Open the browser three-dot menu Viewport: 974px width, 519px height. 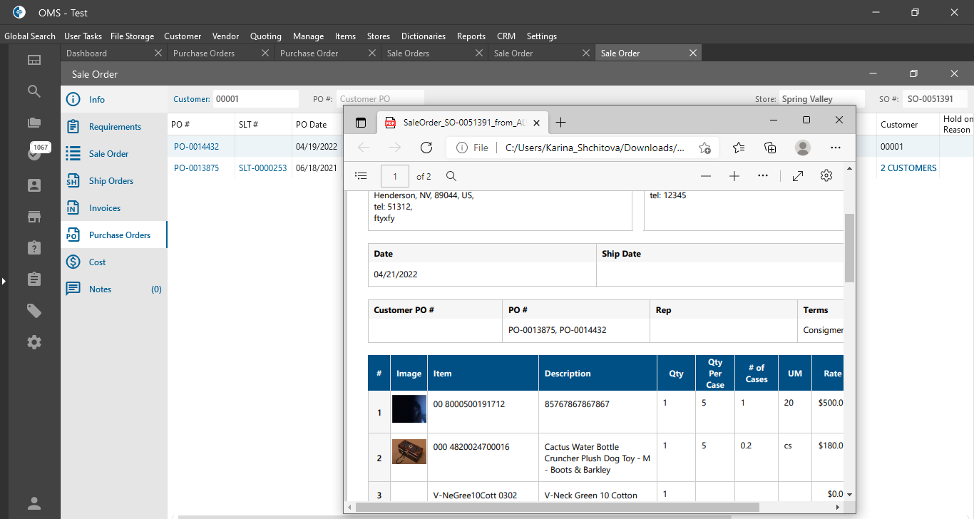point(836,148)
